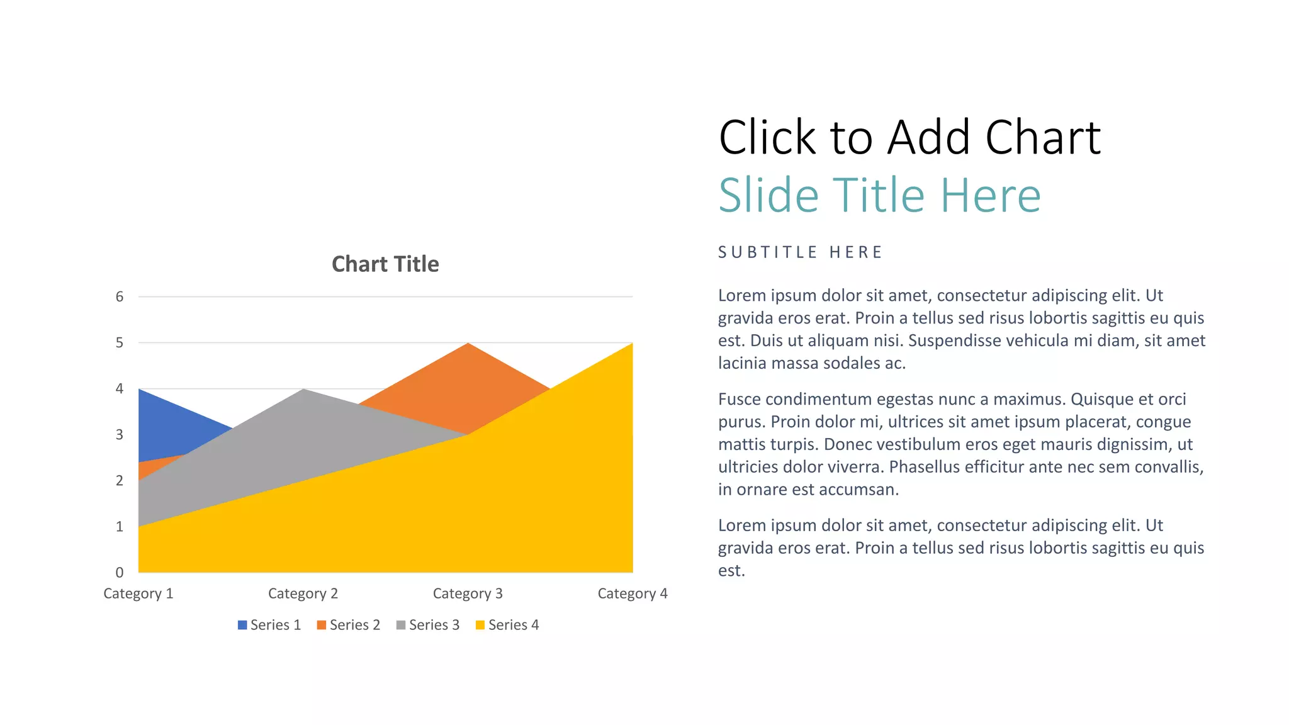Viewport: 1289px width, 725px height.
Task: Click the Category 2 axis label
Action: point(303,593)
